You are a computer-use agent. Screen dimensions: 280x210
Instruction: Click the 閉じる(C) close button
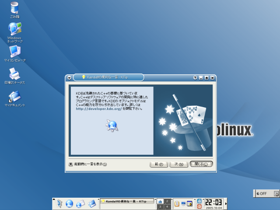[201, 164]
